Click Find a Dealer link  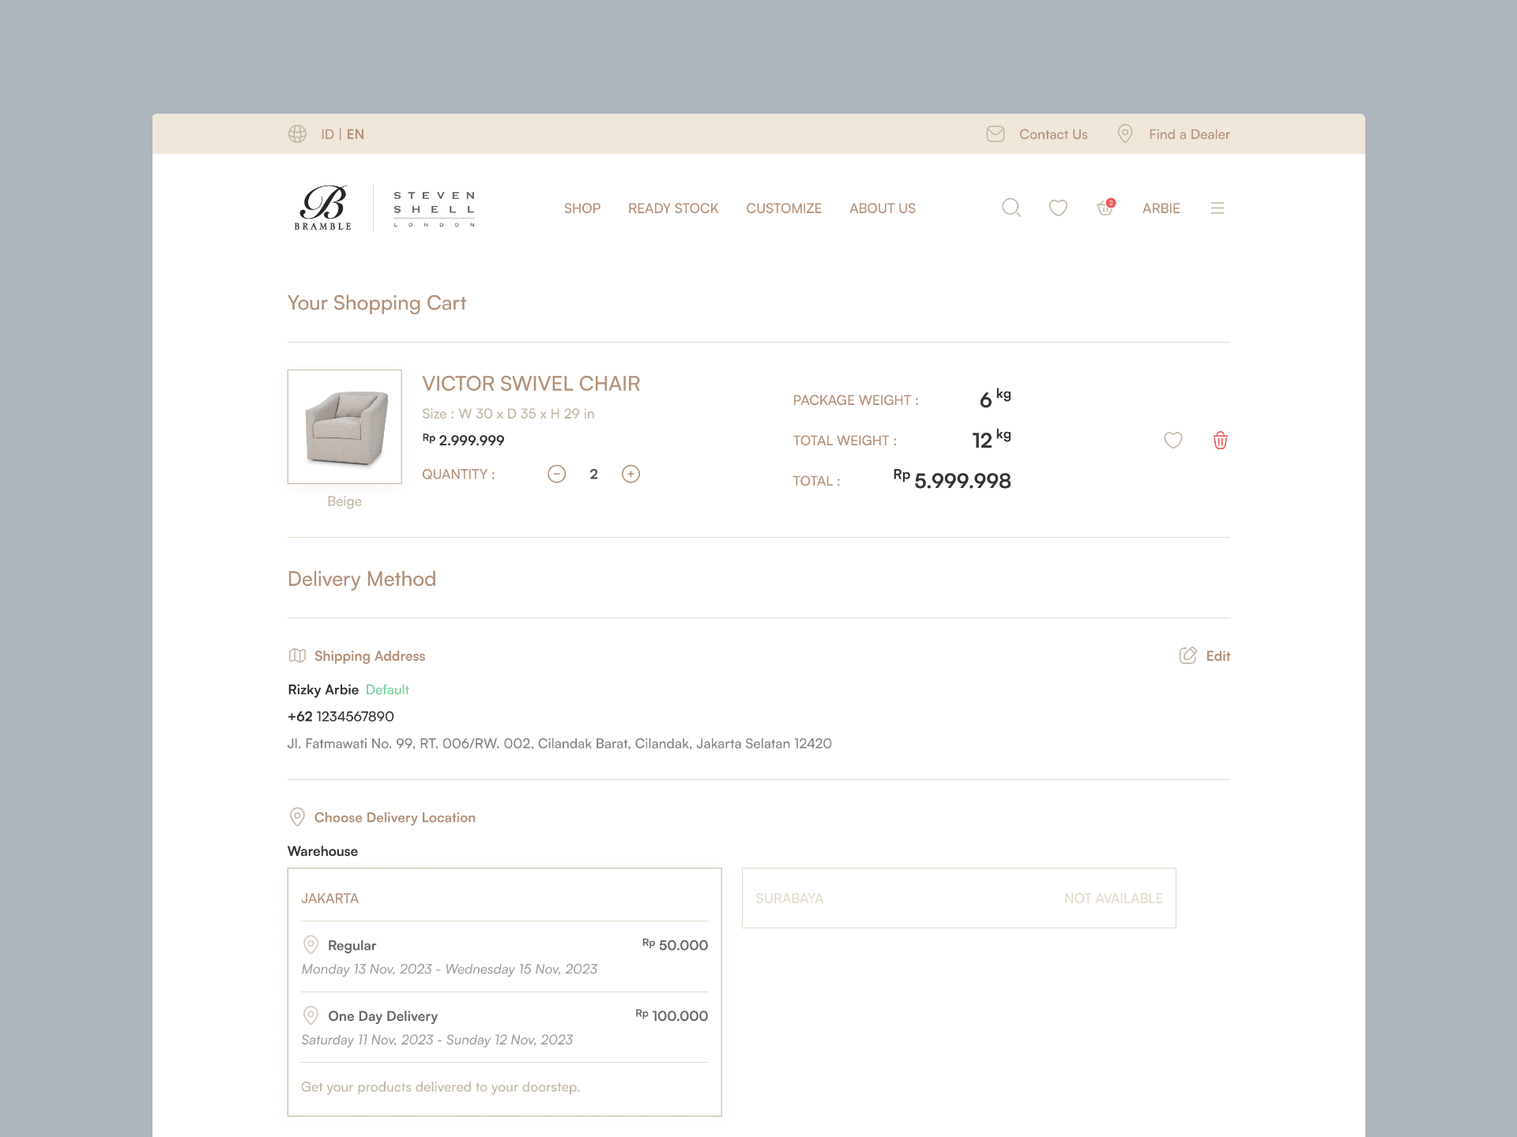1188,134
